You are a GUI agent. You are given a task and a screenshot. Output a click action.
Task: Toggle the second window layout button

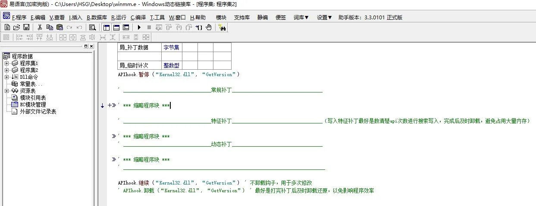[116, 28]
